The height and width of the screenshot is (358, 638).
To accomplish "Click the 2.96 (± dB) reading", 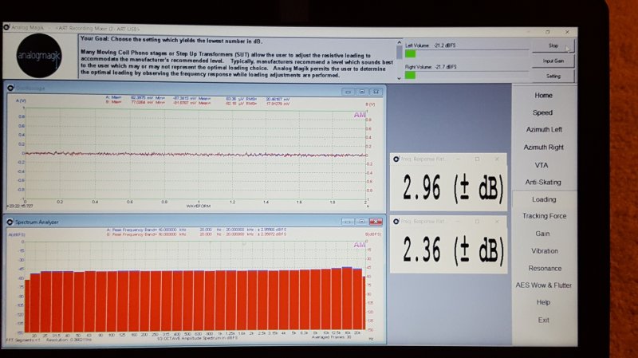I will pyautogui.click(x=453, y=188).
